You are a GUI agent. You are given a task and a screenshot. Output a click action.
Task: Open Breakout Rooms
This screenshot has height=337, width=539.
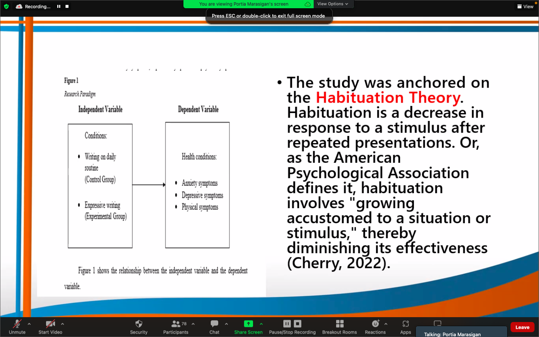point(339,324)
